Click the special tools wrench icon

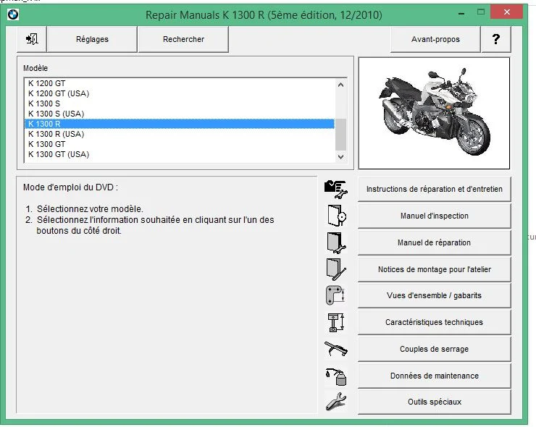335,402
